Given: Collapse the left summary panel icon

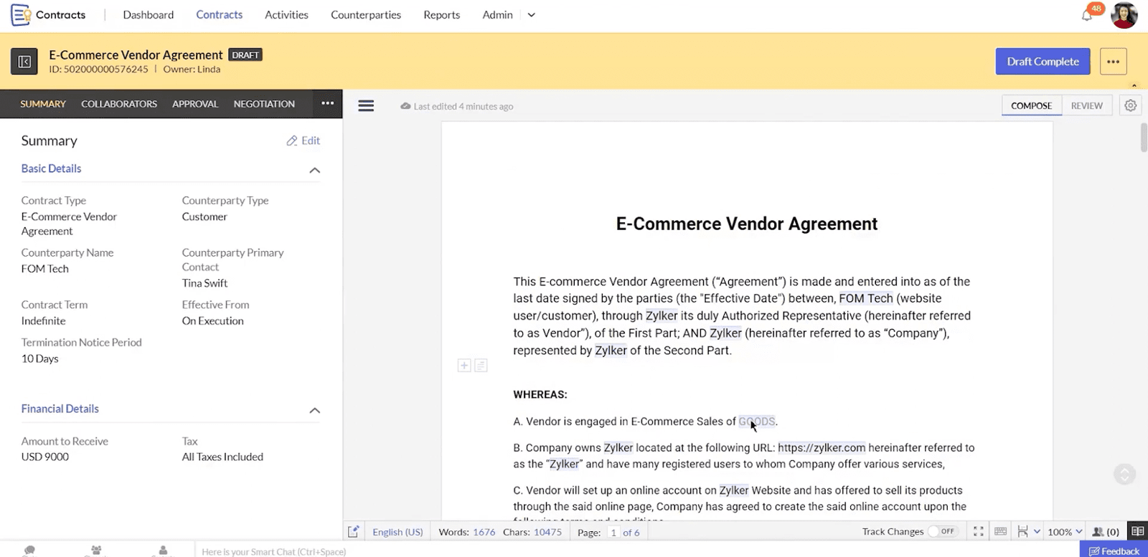Looking at the screenshot, I should pos(24,62).
